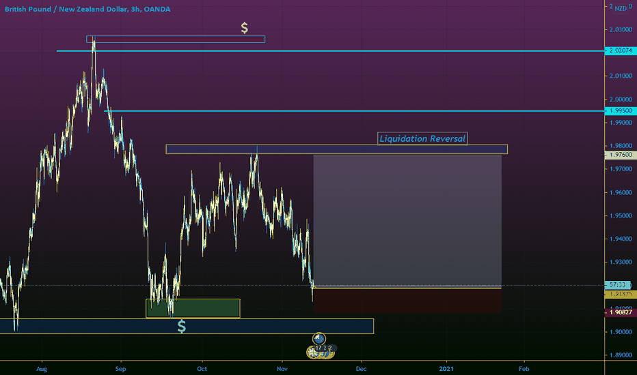
Task: Click the 1.90827 stop price label
Action: click(x=621, y=312)
